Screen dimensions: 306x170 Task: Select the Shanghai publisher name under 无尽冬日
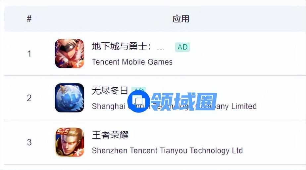[174, 106]
